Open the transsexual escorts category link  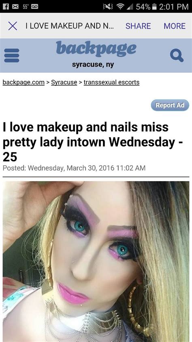pyautogui.click(x=111, y=82)
